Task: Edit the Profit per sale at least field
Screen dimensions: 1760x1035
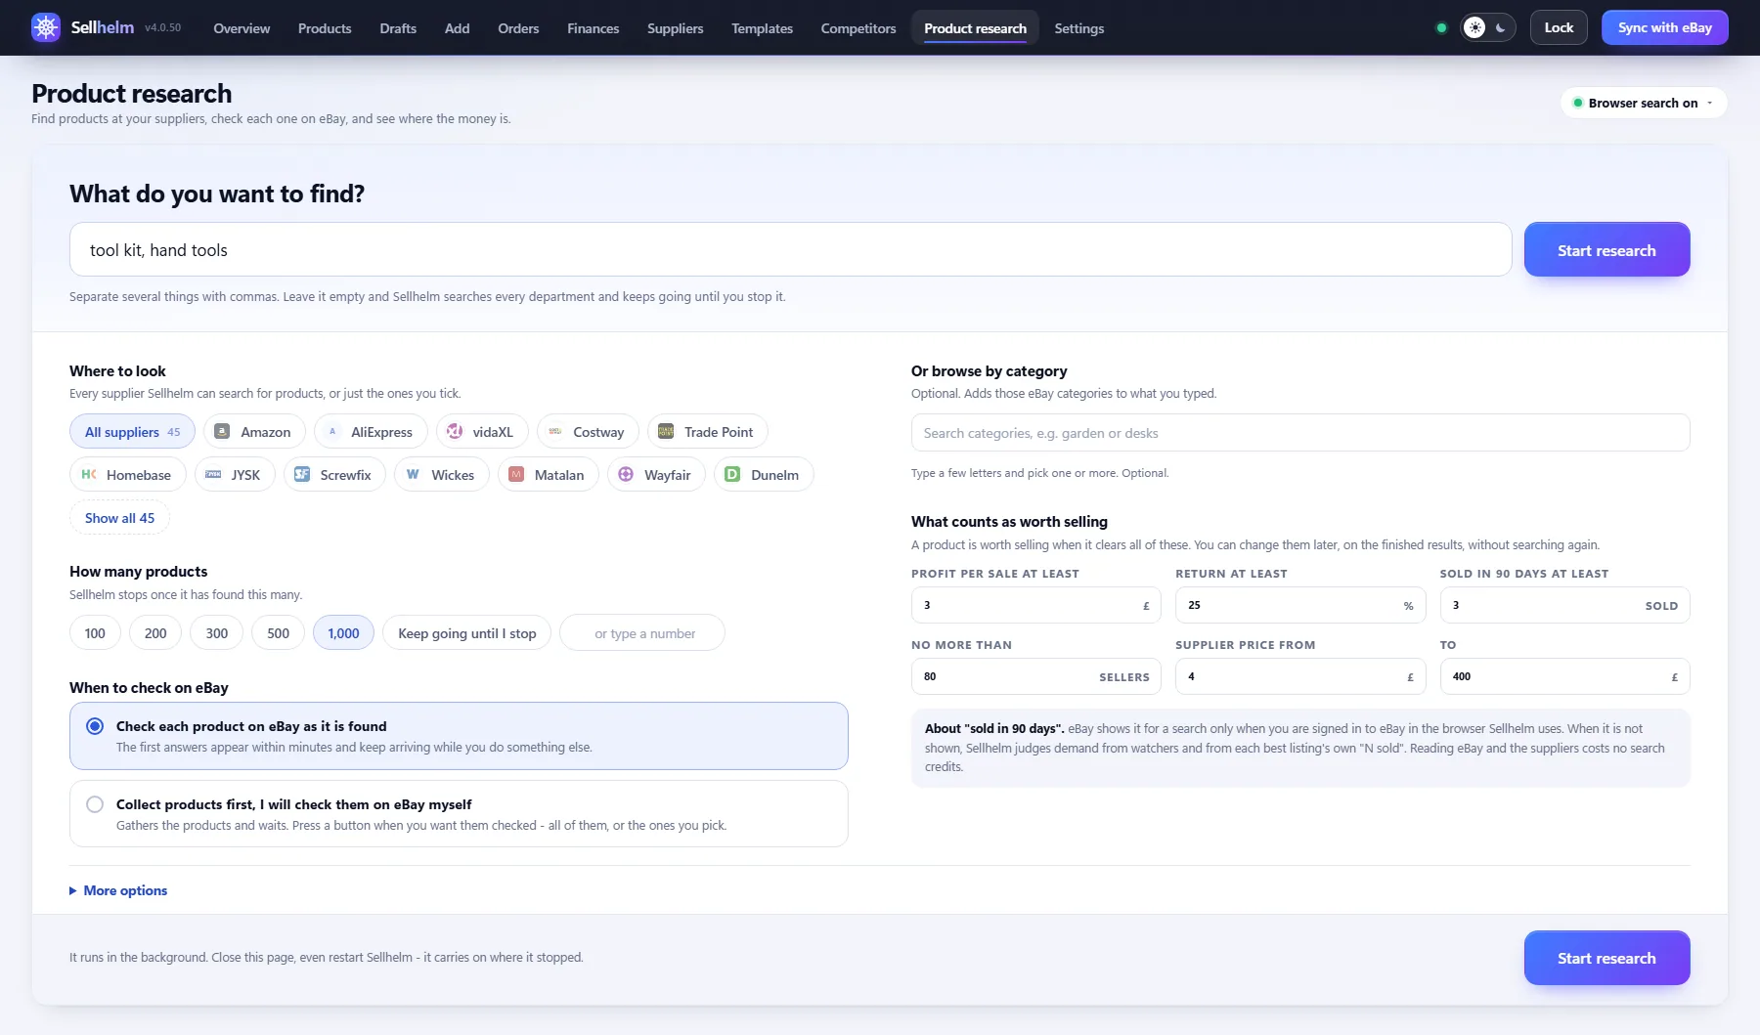Action: click(x=1036, y=606)
